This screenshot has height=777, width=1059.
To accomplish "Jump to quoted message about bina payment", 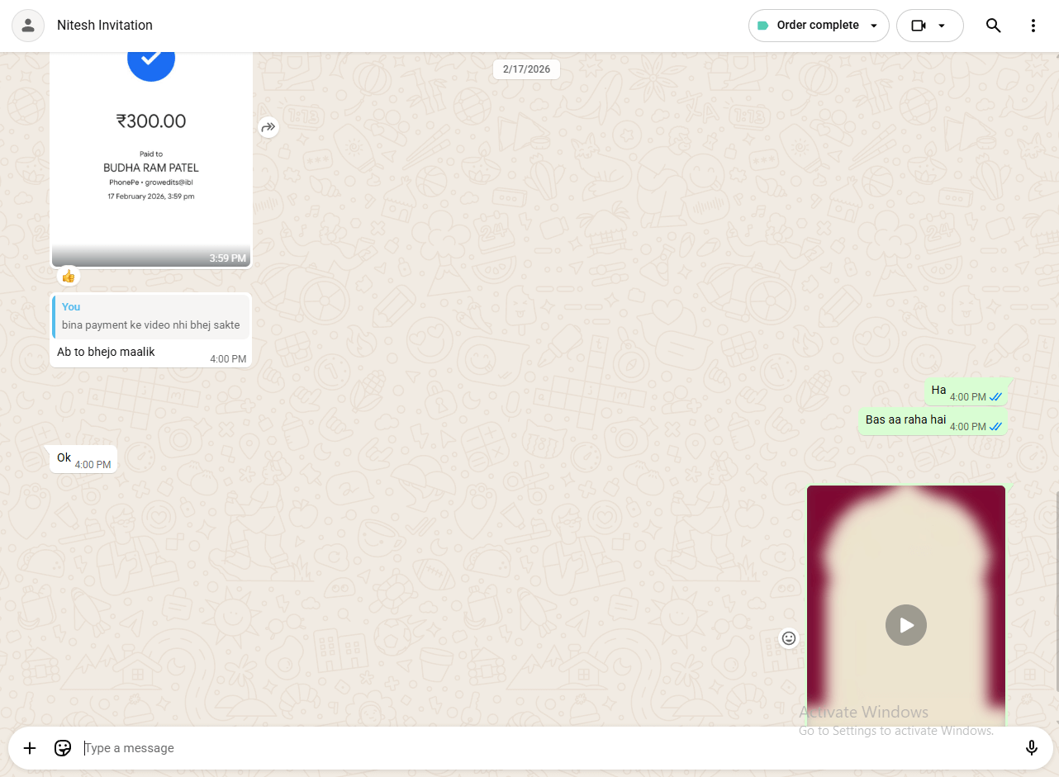I will (x=151, y=316).
